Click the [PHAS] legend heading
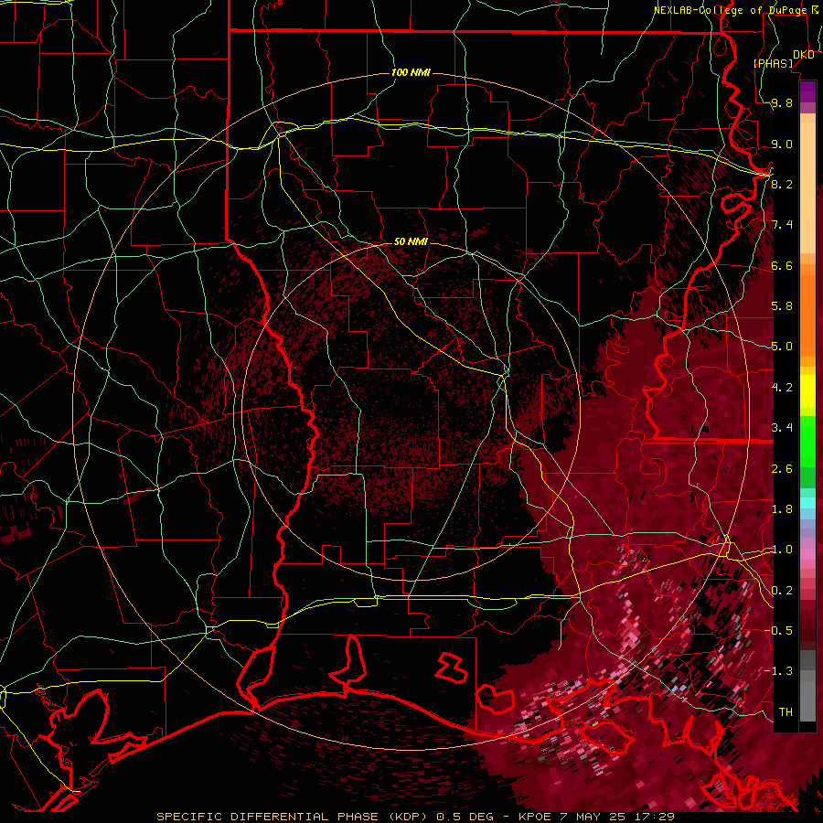This screenshot has height=823, width=823. click(x=773, y=63)
